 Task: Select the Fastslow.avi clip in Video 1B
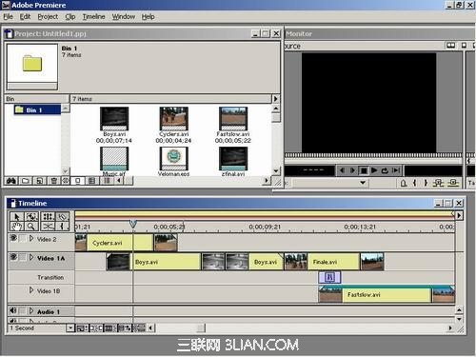point(387,294)
